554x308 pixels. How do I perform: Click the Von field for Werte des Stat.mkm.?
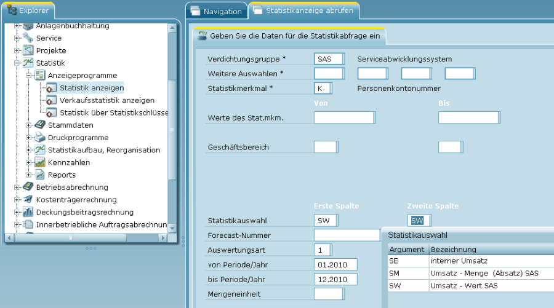[x=345, y=117]
